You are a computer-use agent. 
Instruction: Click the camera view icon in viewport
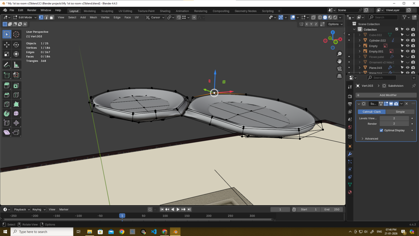tap(339, 69)
